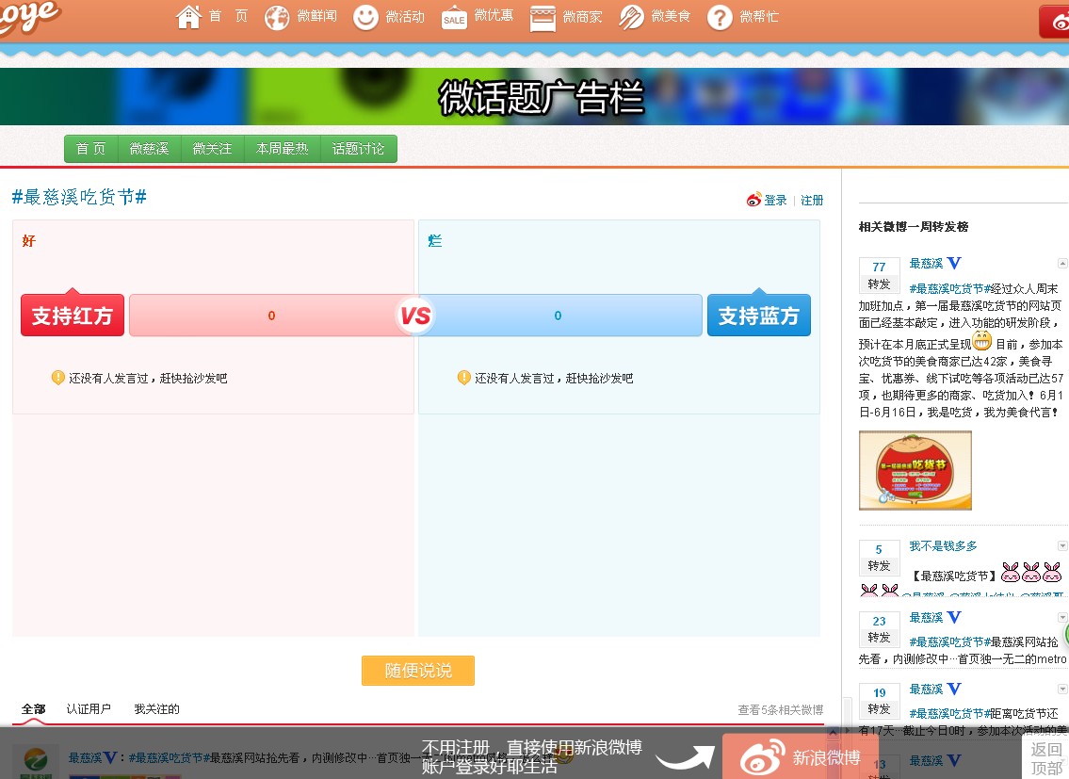Collapse the 77转发 post with its arrow
Image resolution: width=1069 pixels, height=779 pixels.
pyautogui.click(x=1062, y=264)
